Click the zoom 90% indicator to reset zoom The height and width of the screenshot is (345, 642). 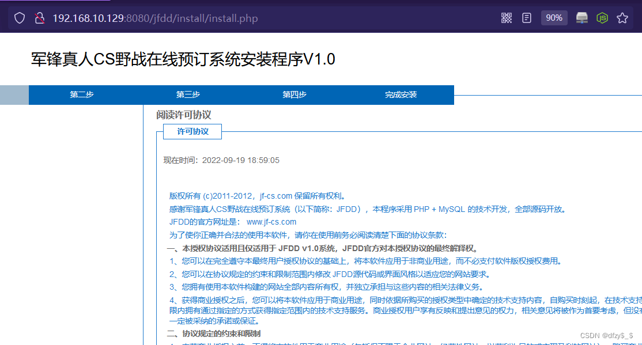[554, 17]
